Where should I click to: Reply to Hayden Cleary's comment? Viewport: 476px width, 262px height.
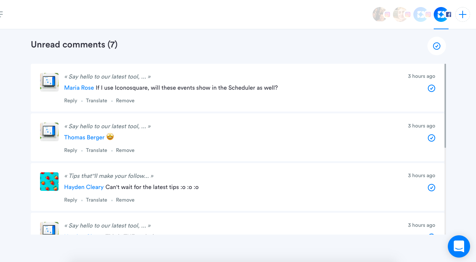tap(70, 200)
